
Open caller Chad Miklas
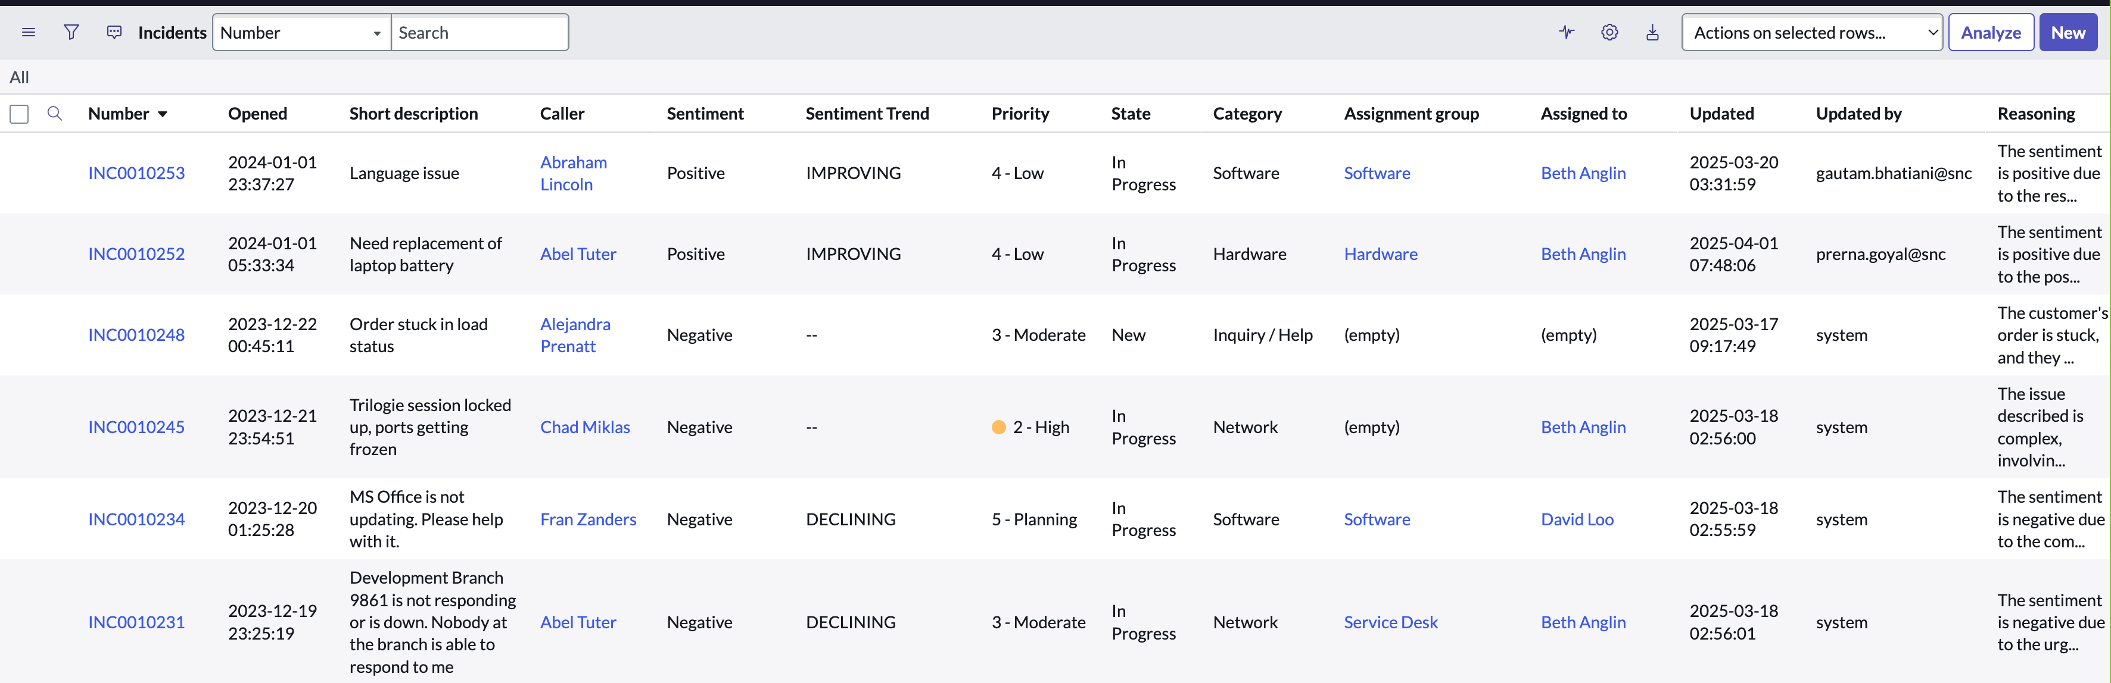click(584, 428)
